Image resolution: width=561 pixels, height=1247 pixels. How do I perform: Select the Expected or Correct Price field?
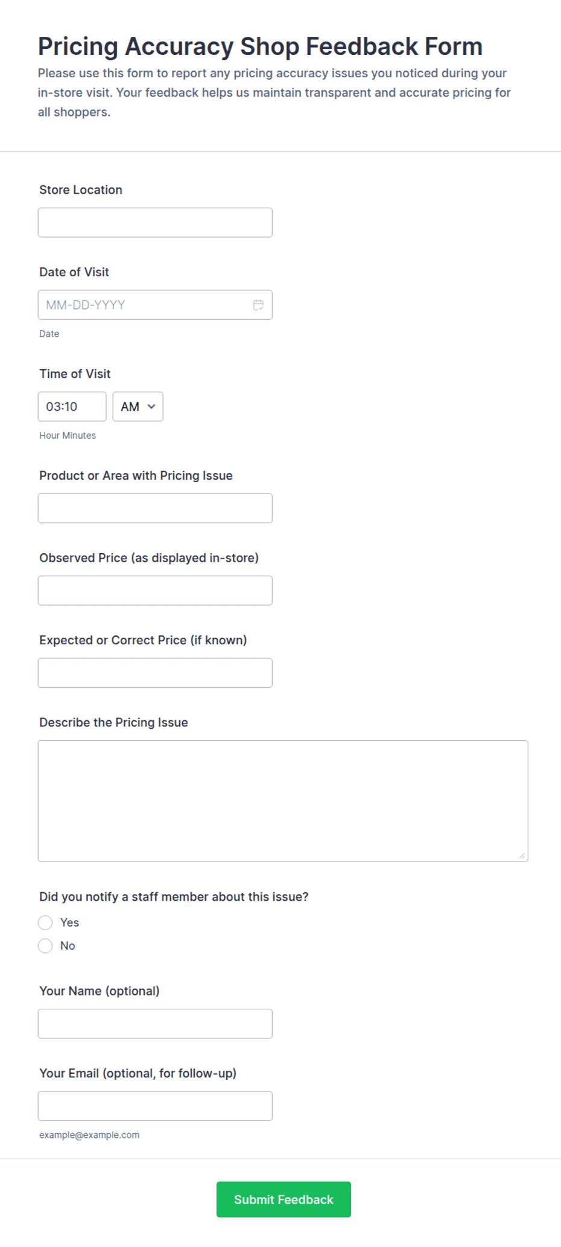[x=155, y=673]
